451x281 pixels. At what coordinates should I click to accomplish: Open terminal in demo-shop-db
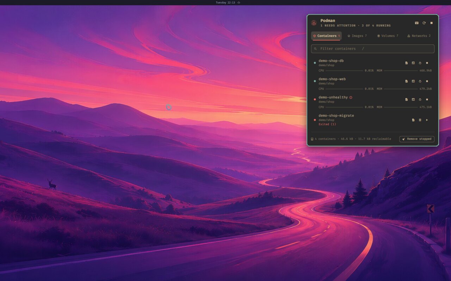click(413, 63)
